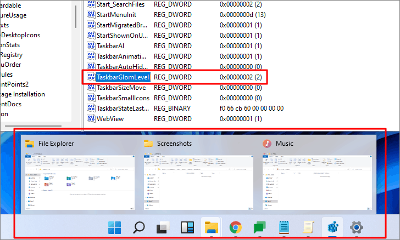
Task: Open the scroll-shaped script icon on taskbar
Action: 308,227
